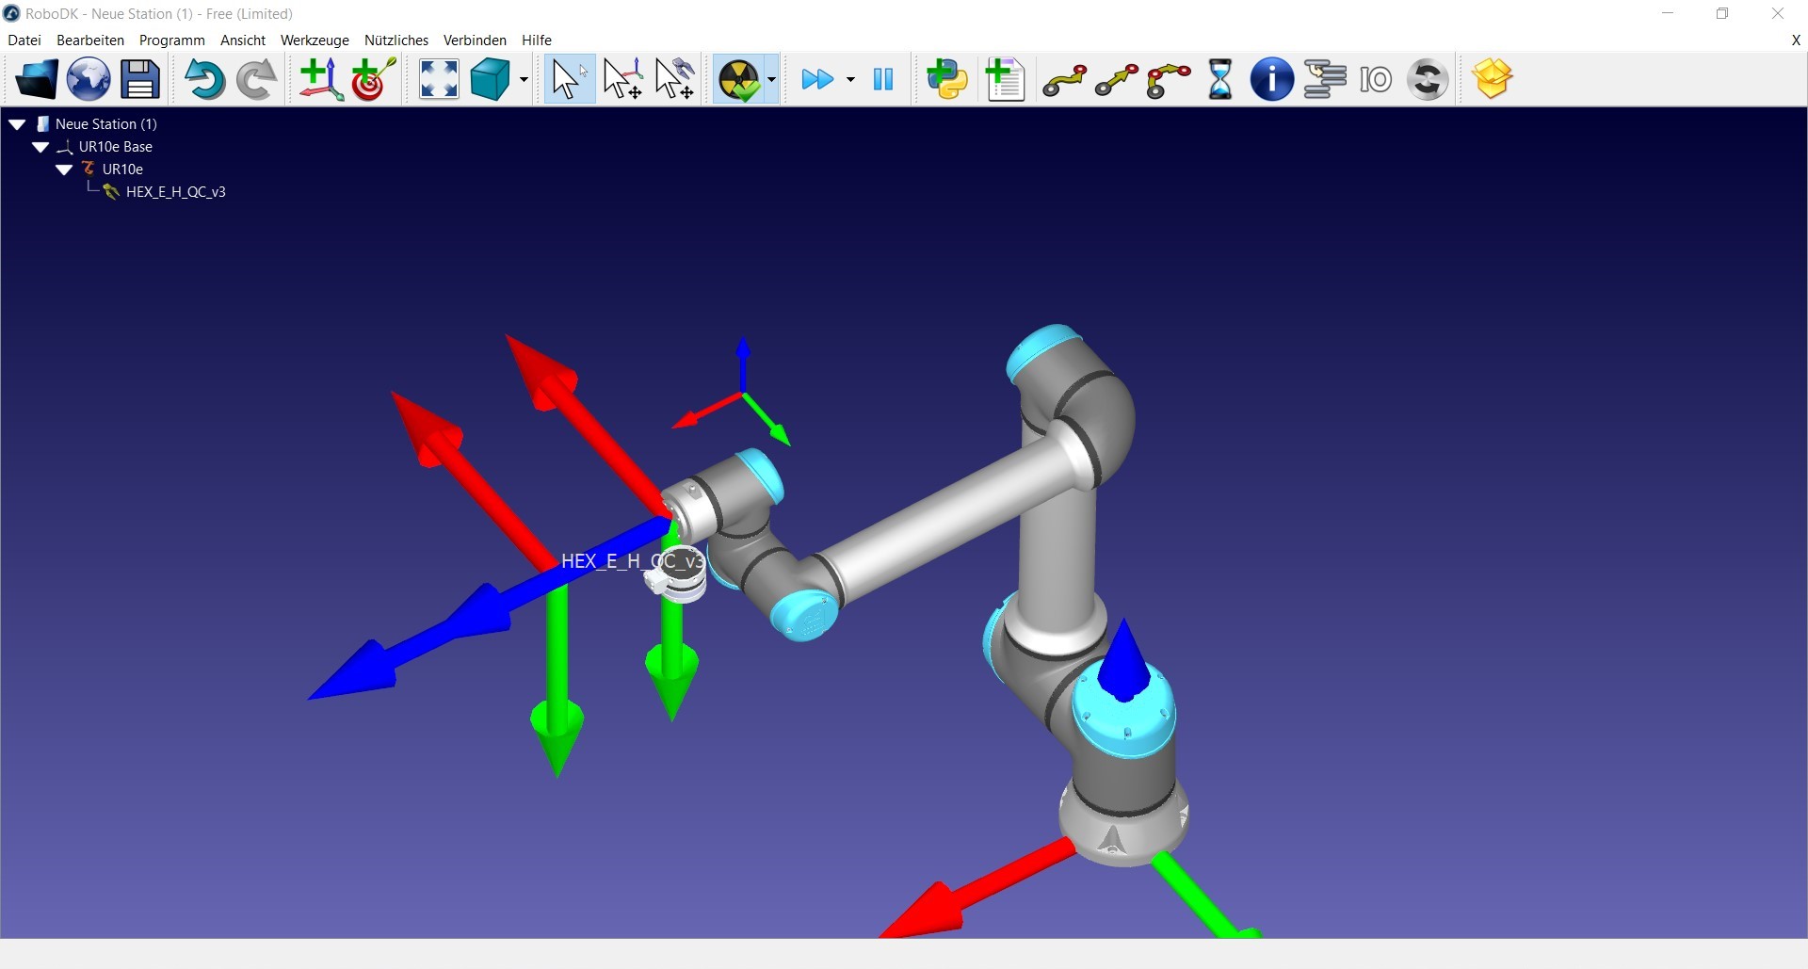Click the Add new target icon

[373, 79]
